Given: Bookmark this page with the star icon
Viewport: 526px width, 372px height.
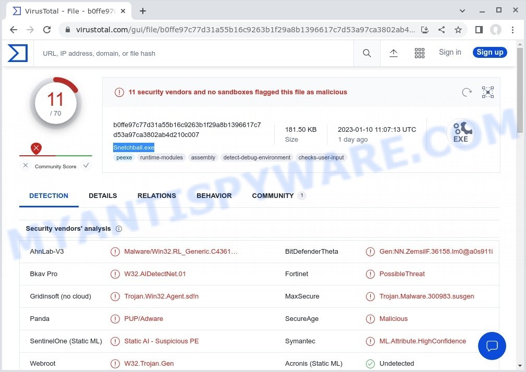Looking at the screenshot, I should pos(458,30).
